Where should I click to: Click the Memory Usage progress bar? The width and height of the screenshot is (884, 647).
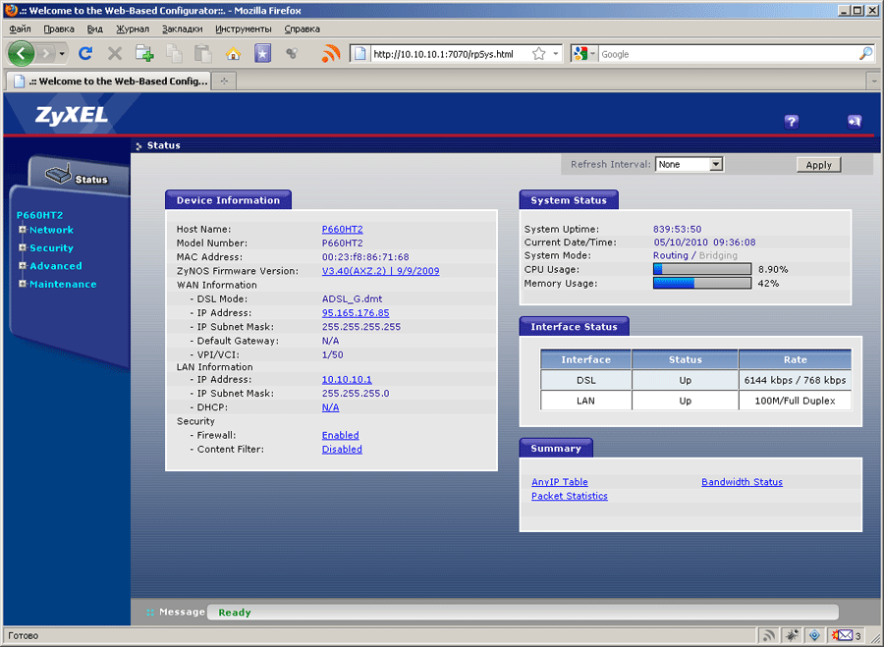tap(702, 283)
